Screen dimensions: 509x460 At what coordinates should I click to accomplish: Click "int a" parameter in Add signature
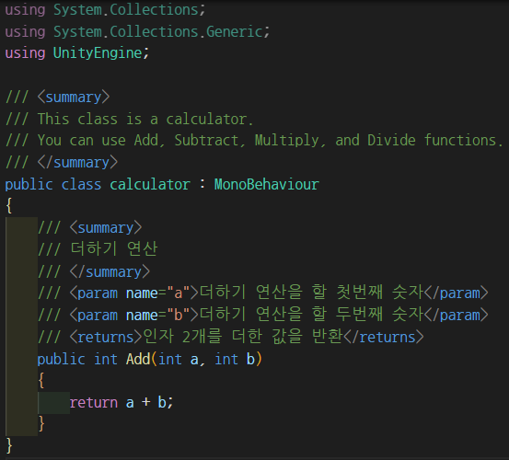coord(179,360)
